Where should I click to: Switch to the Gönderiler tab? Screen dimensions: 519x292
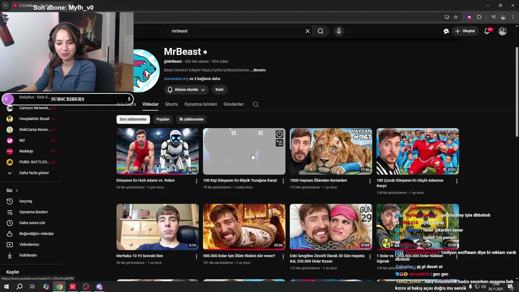pyautogui.click(x=234, y=104)
